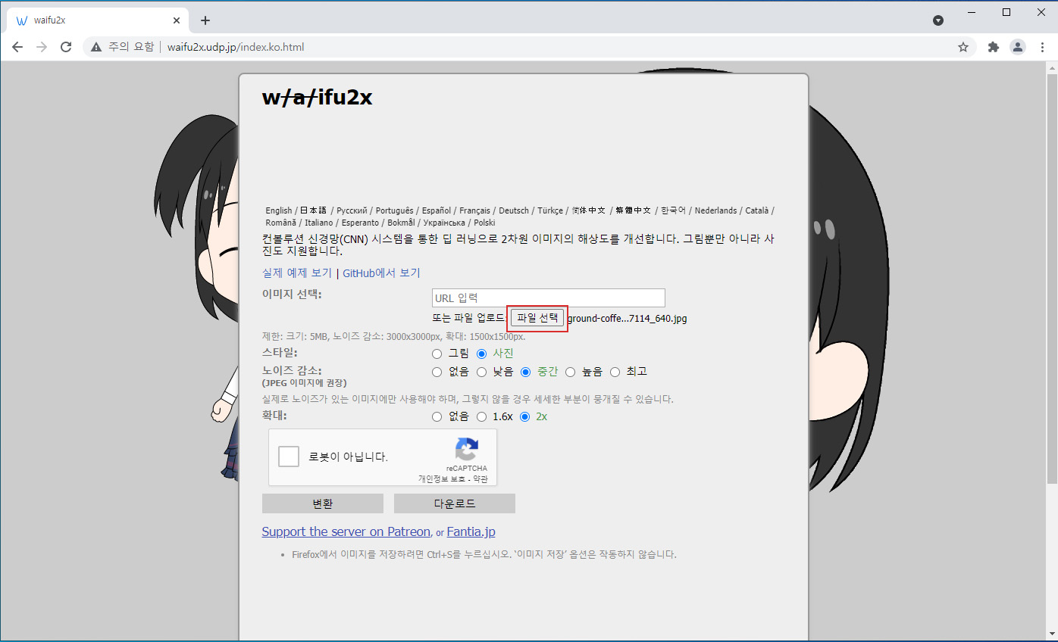
Task: Open reCAPTCHA 약관 terms link
Action: click(480, 479)
